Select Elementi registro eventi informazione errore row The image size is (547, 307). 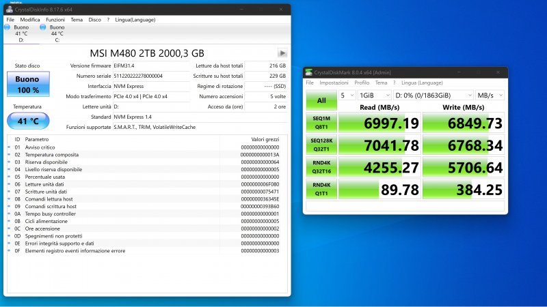[147, 250]
